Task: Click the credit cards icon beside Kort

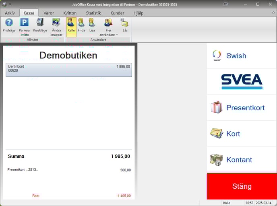Action: coord(217,134)
